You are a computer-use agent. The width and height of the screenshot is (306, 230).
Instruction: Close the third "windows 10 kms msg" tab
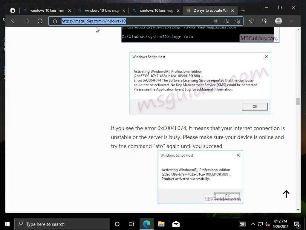click(x=178, y=10)
